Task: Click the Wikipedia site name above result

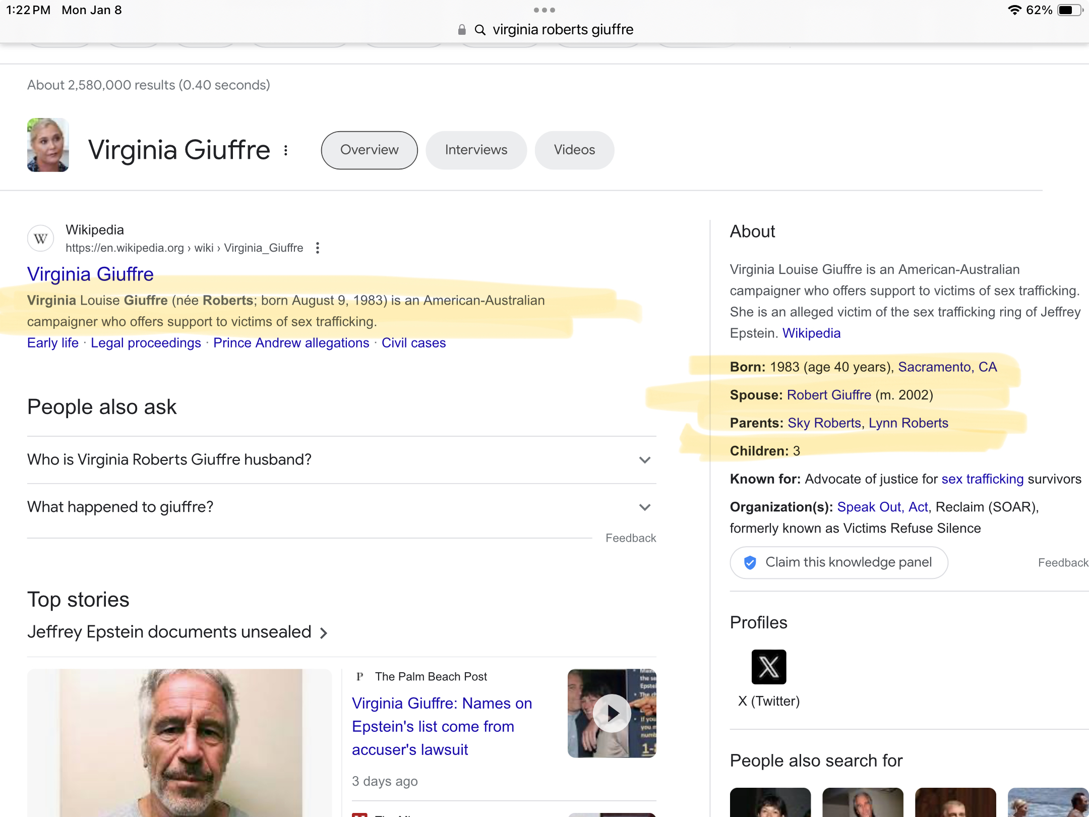Action: click(95, 230)
